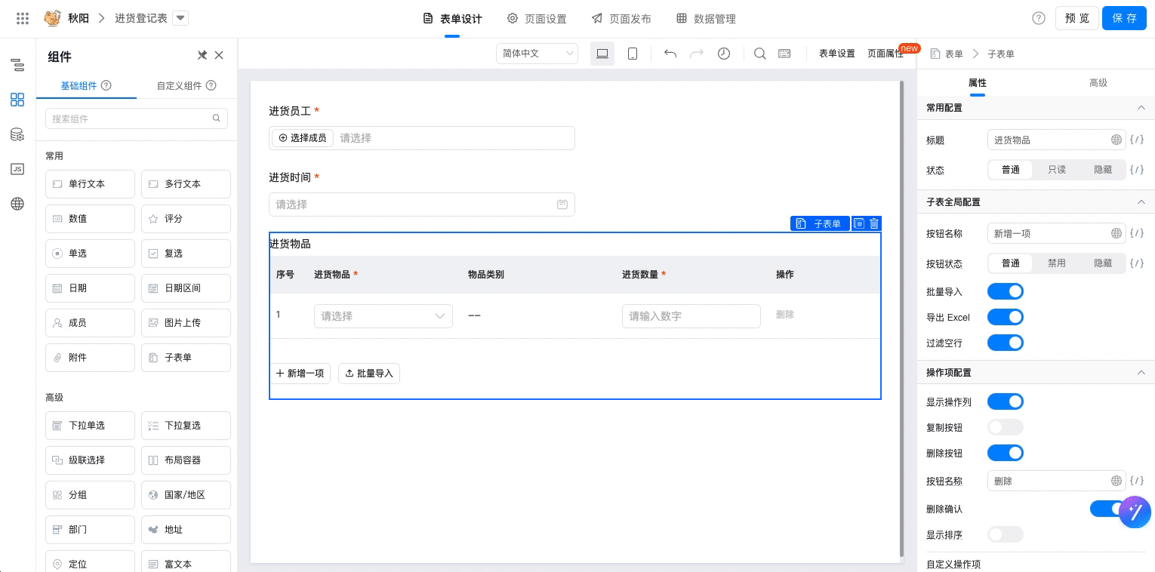Open 页面设置 tab
Screen dimensions: 1155x572
point(537,19)
